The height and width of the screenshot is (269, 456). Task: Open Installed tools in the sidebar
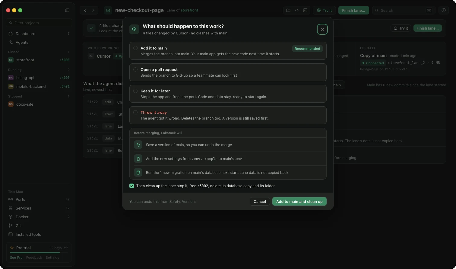(x=39, y=234)
